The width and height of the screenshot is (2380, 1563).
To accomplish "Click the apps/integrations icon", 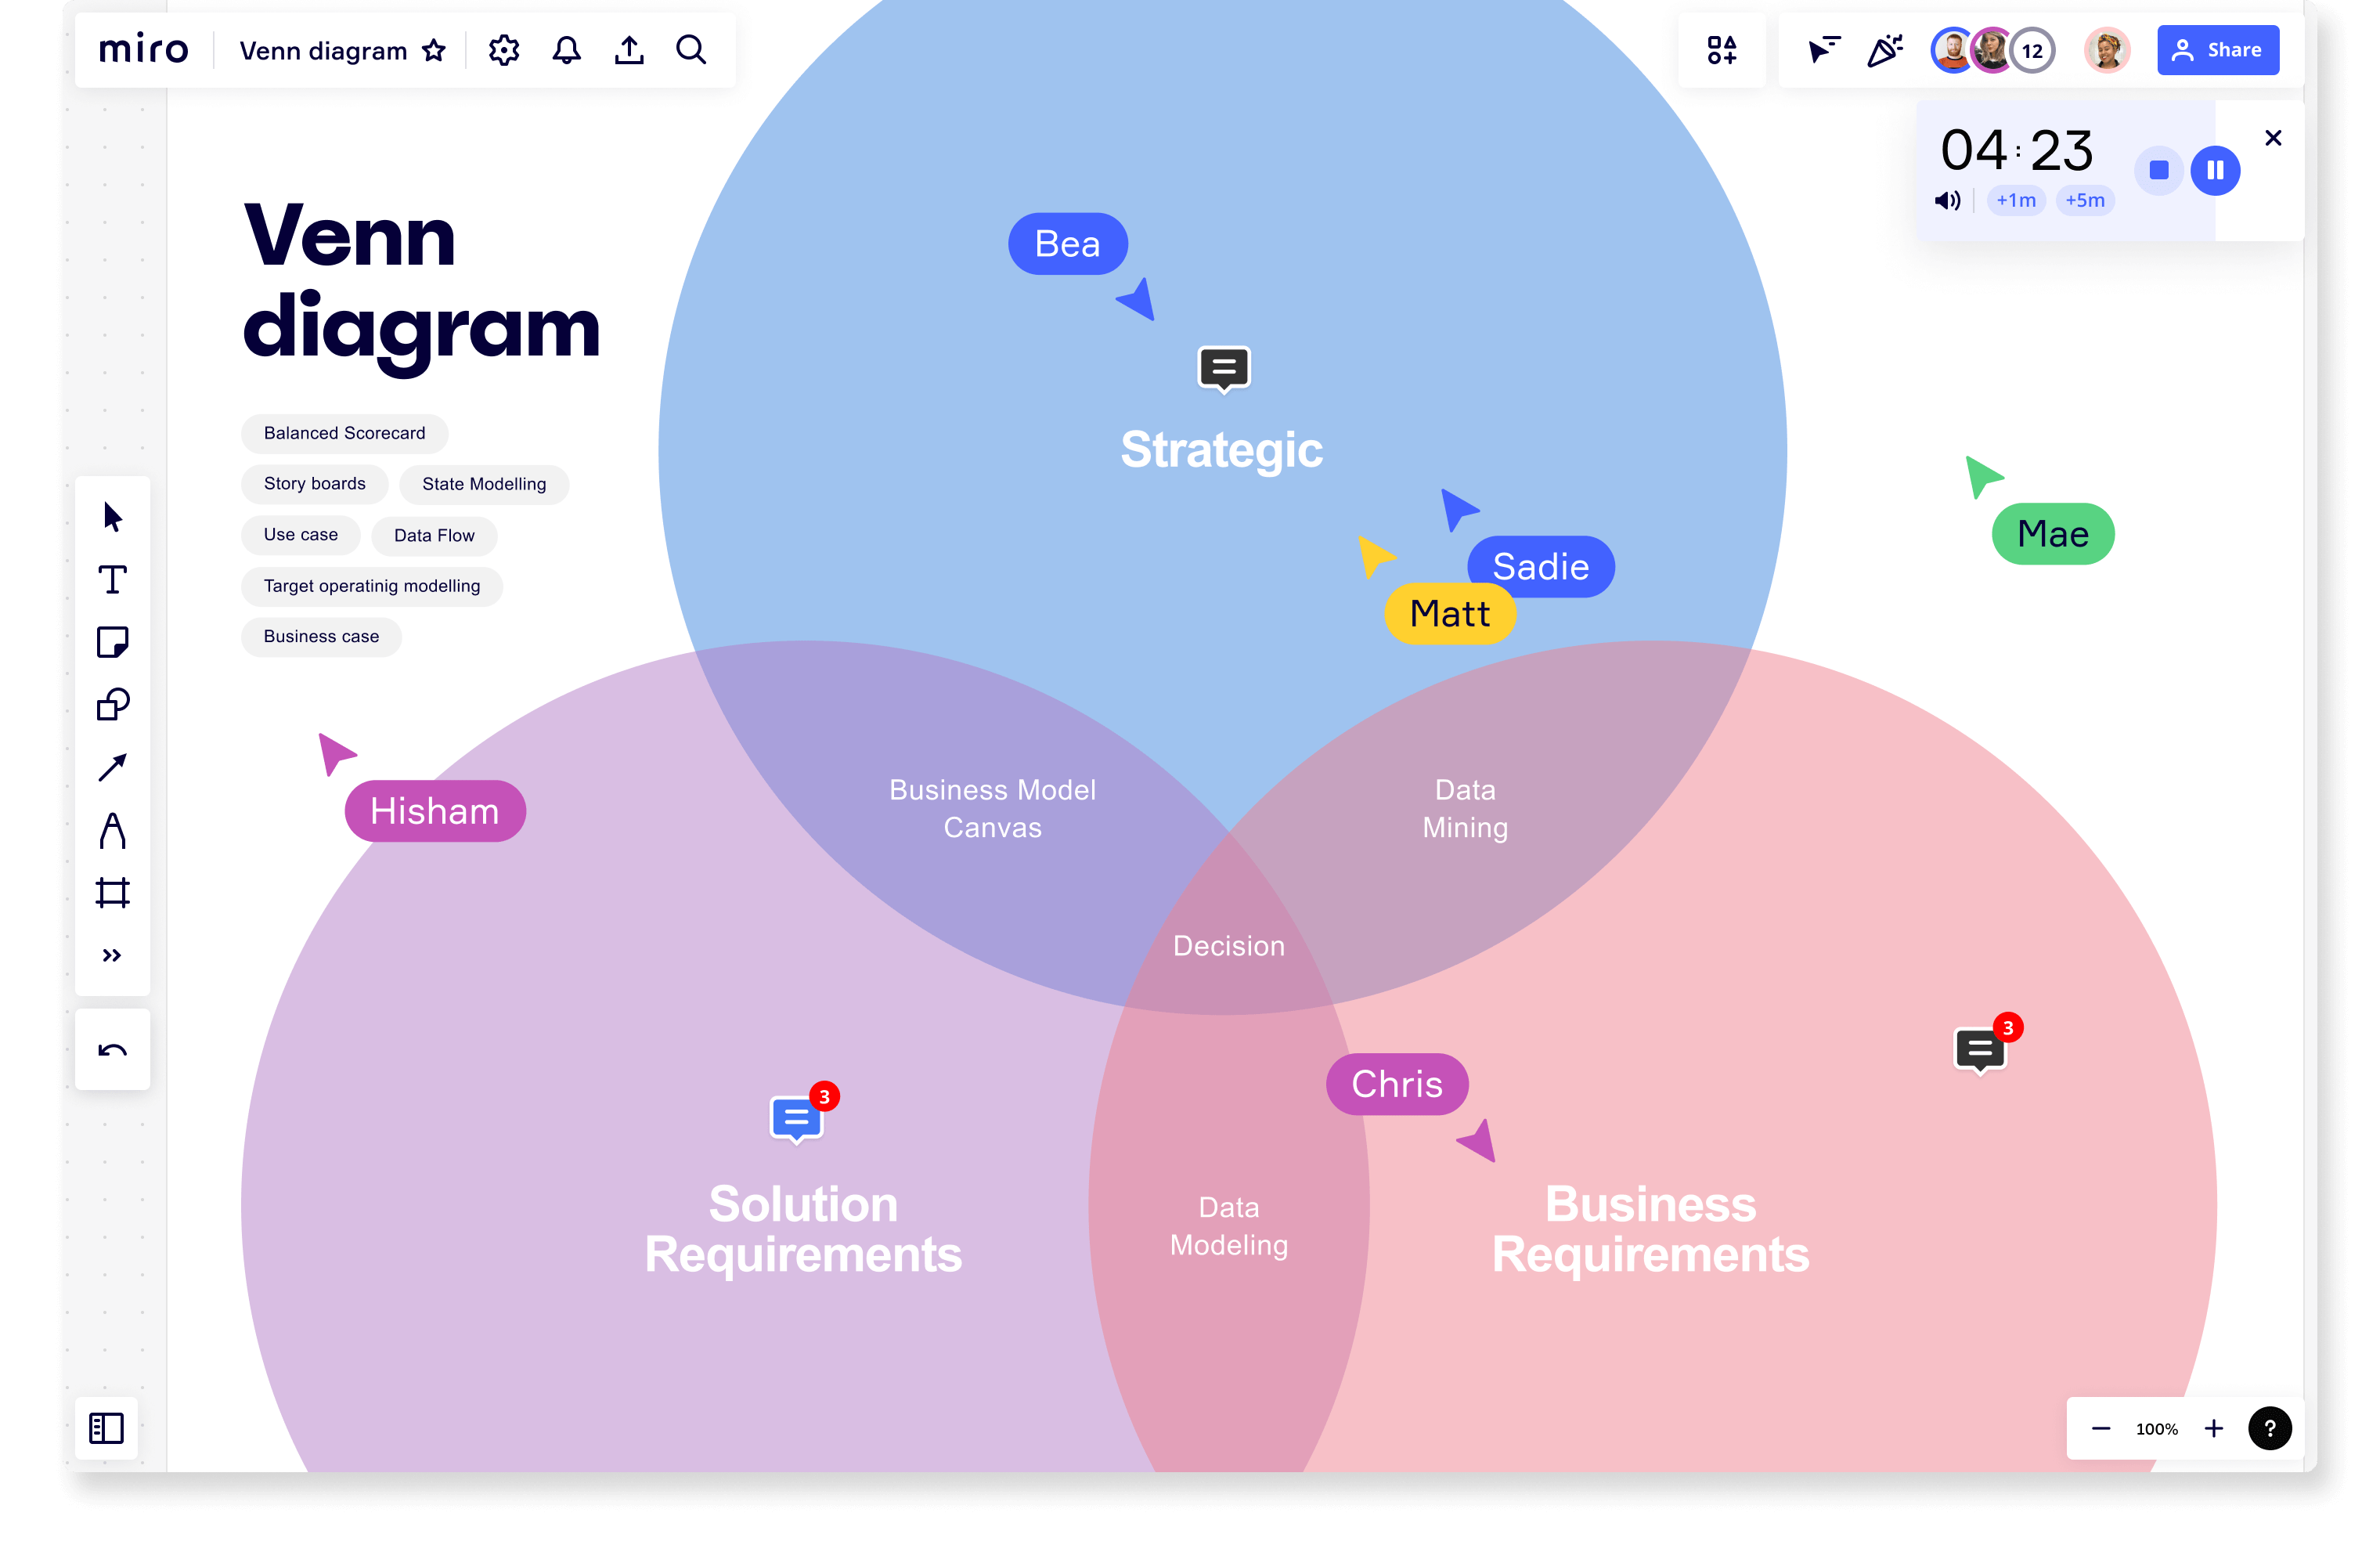I will coord(1722,49).
